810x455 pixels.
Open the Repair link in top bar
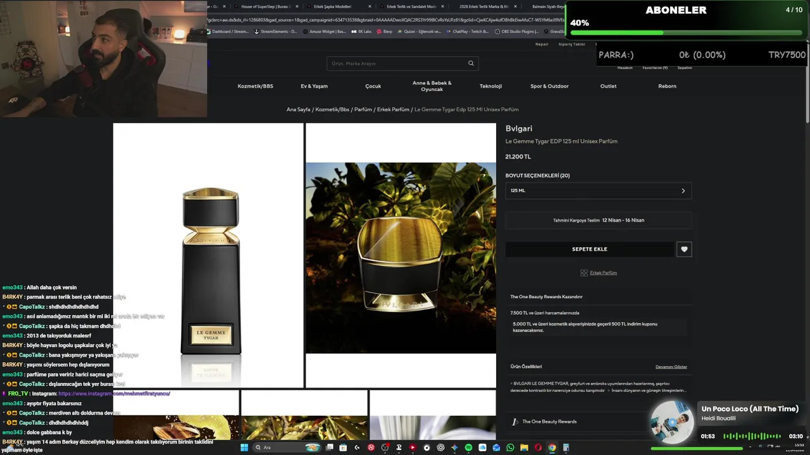coord(542,44)
